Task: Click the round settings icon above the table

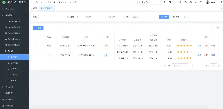Action: [218, 28]
